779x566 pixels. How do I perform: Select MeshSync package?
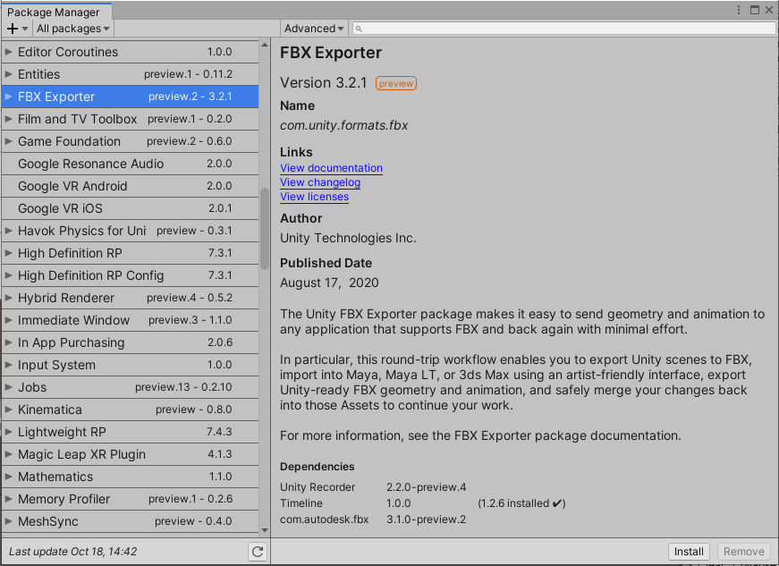pos(131,520)
